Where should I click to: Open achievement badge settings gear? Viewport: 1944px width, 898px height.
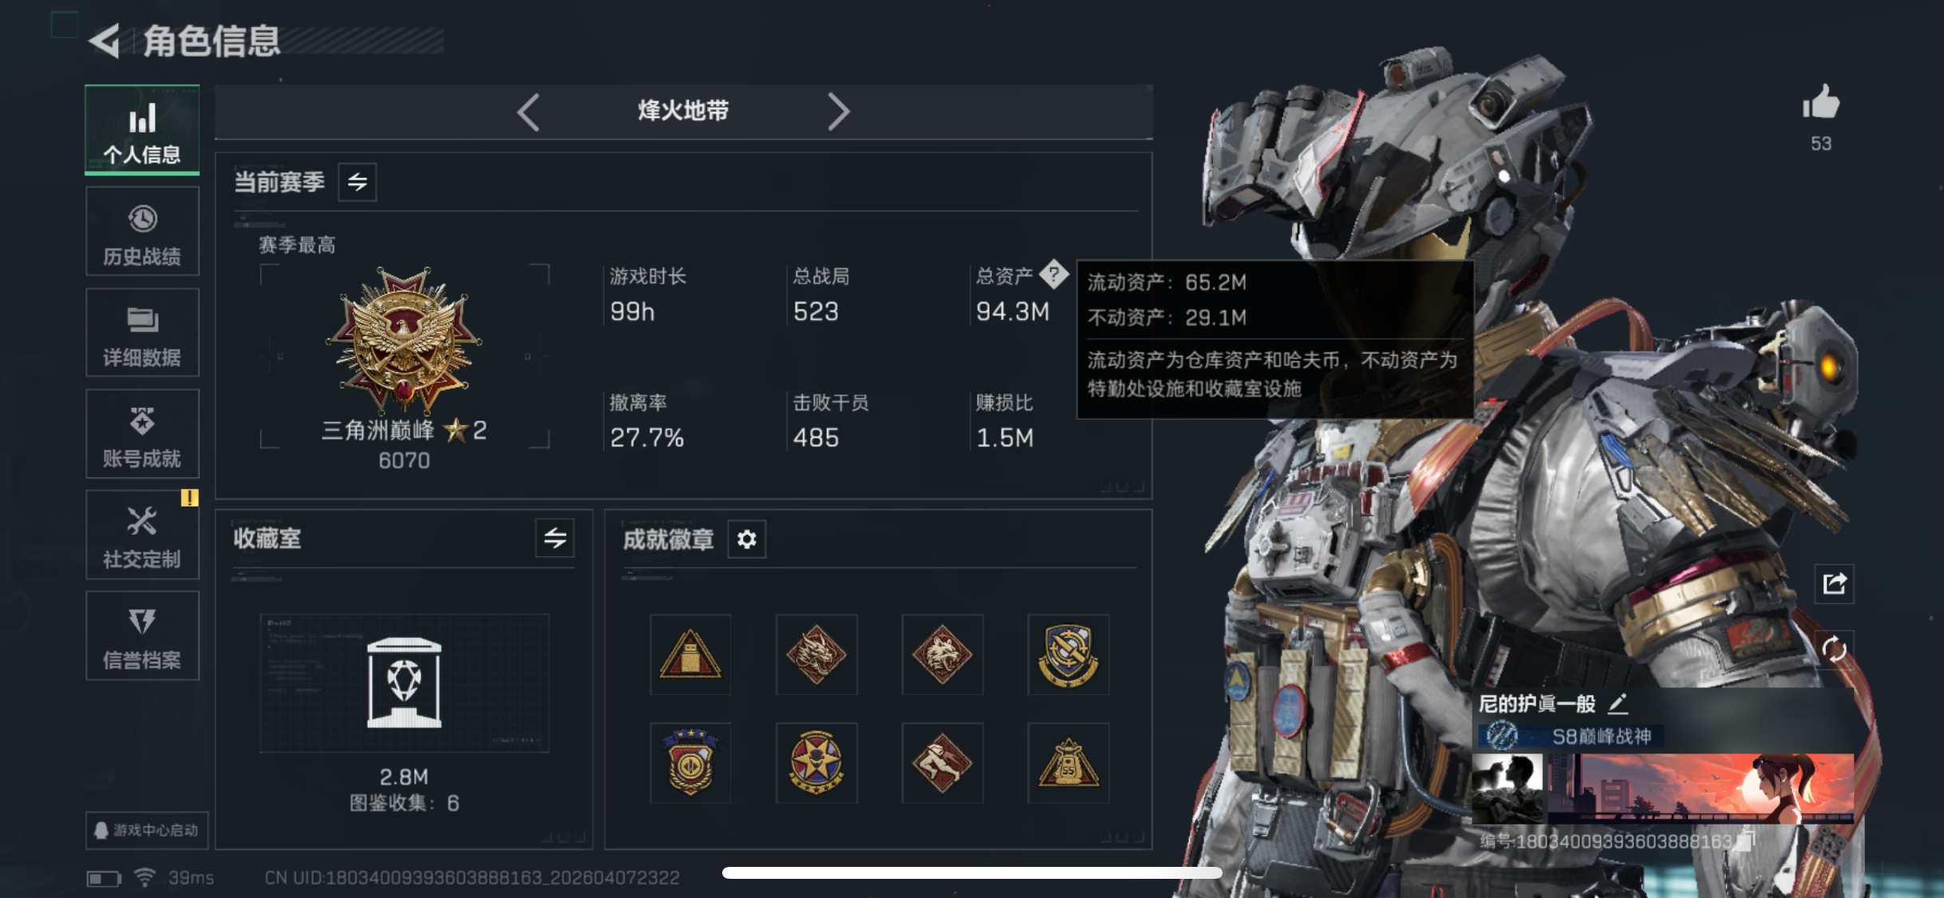point(747,540)
